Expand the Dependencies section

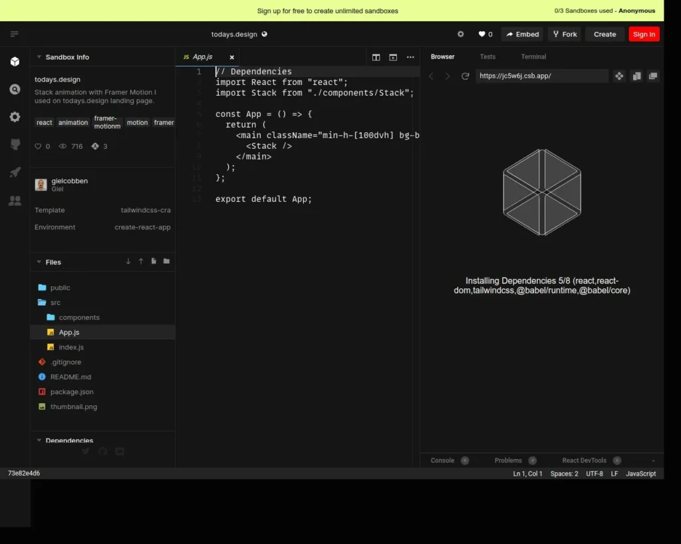[x=39, y=440]
